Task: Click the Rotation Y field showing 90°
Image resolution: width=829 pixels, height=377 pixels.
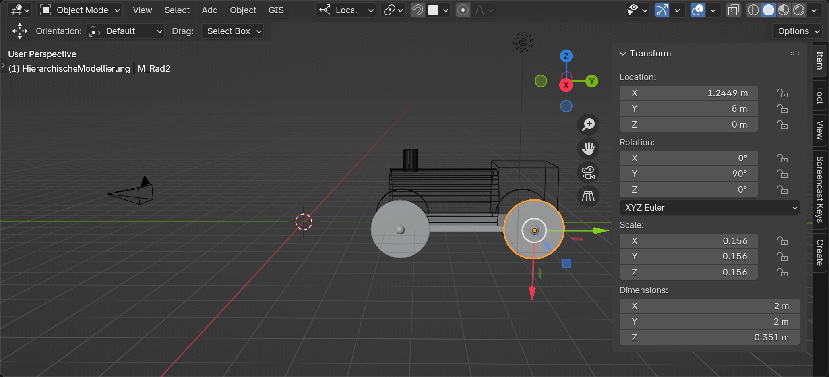Action: pyautogui.click(x=688, y=174)
